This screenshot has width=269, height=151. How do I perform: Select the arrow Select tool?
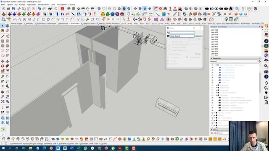(3, 26)
